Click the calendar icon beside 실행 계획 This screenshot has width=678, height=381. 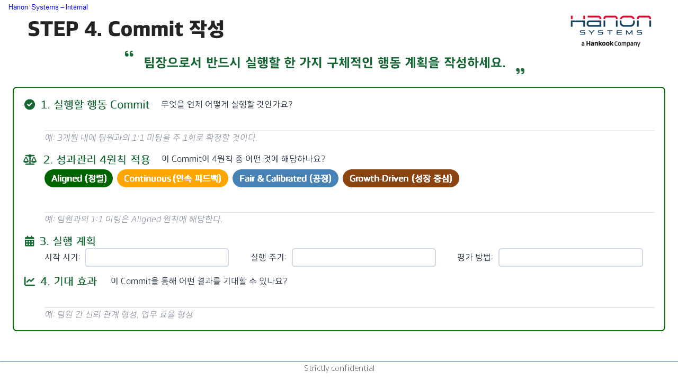click(30, 241)
